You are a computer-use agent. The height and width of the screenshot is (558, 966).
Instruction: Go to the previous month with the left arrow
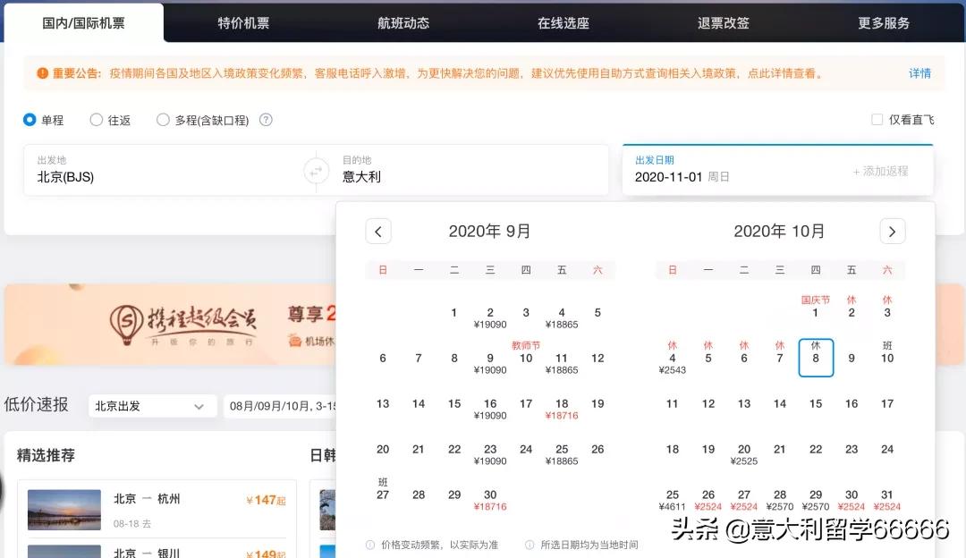(x=377, y=231)
